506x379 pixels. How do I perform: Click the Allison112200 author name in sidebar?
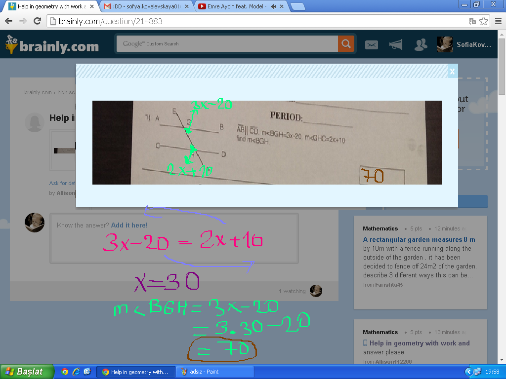pos(393,362)
